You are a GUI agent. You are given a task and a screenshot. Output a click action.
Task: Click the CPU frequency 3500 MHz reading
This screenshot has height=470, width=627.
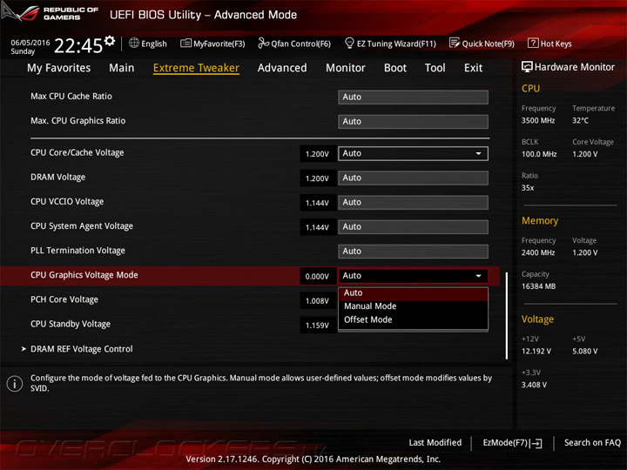pos(538,120)
